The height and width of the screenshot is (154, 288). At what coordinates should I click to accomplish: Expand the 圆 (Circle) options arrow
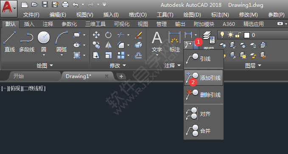click(x=44, y=55)
